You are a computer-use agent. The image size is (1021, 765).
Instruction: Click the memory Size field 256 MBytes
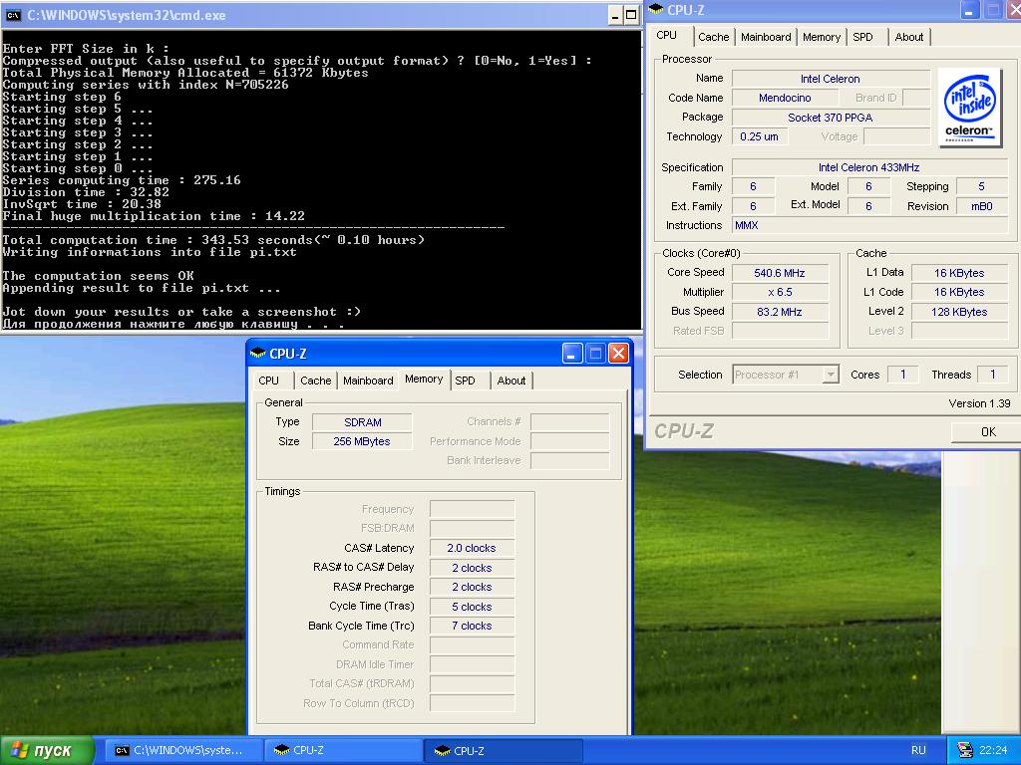coord(362,441)
